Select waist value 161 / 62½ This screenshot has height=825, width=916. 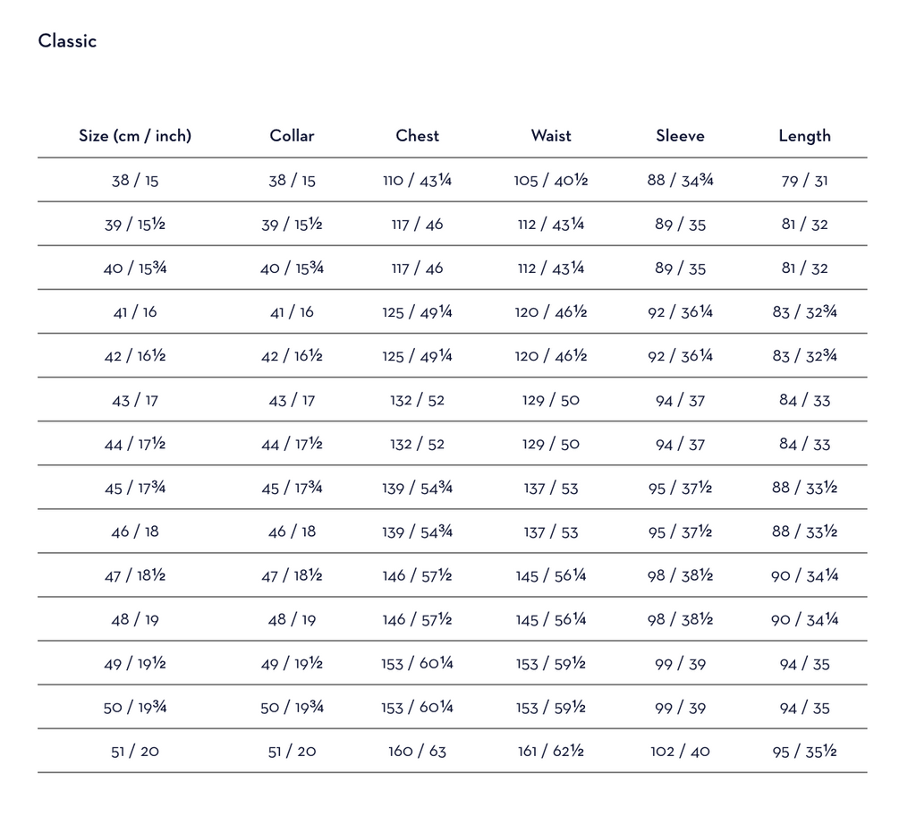coord(551,752)
